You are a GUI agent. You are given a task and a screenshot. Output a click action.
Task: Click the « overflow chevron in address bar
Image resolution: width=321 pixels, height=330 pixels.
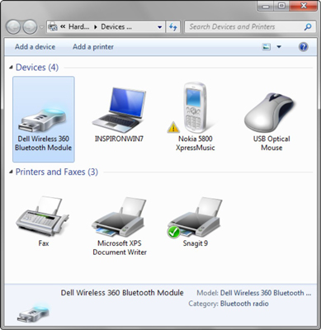pos(63,26)
